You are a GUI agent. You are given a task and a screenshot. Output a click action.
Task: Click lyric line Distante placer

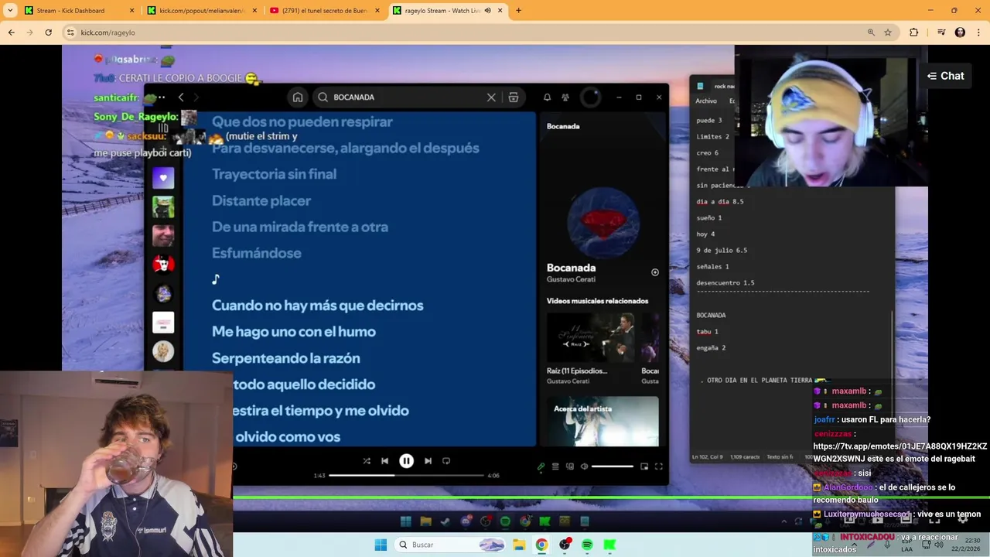coord(261,200)
